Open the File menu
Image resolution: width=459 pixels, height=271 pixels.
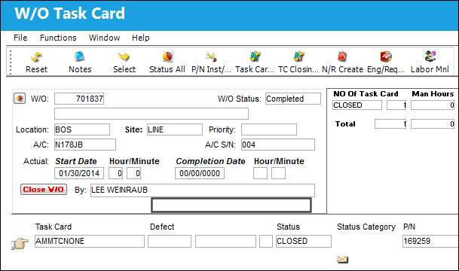point(20,38)
